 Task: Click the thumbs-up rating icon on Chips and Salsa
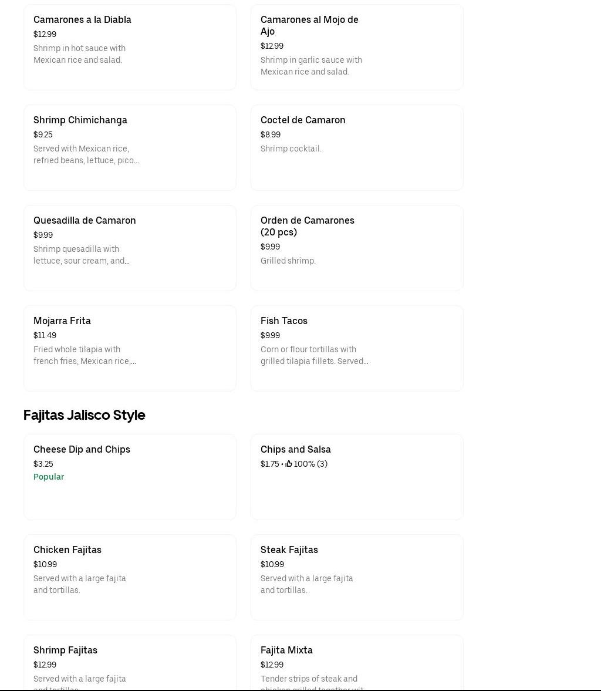click(x=289, y=464)
